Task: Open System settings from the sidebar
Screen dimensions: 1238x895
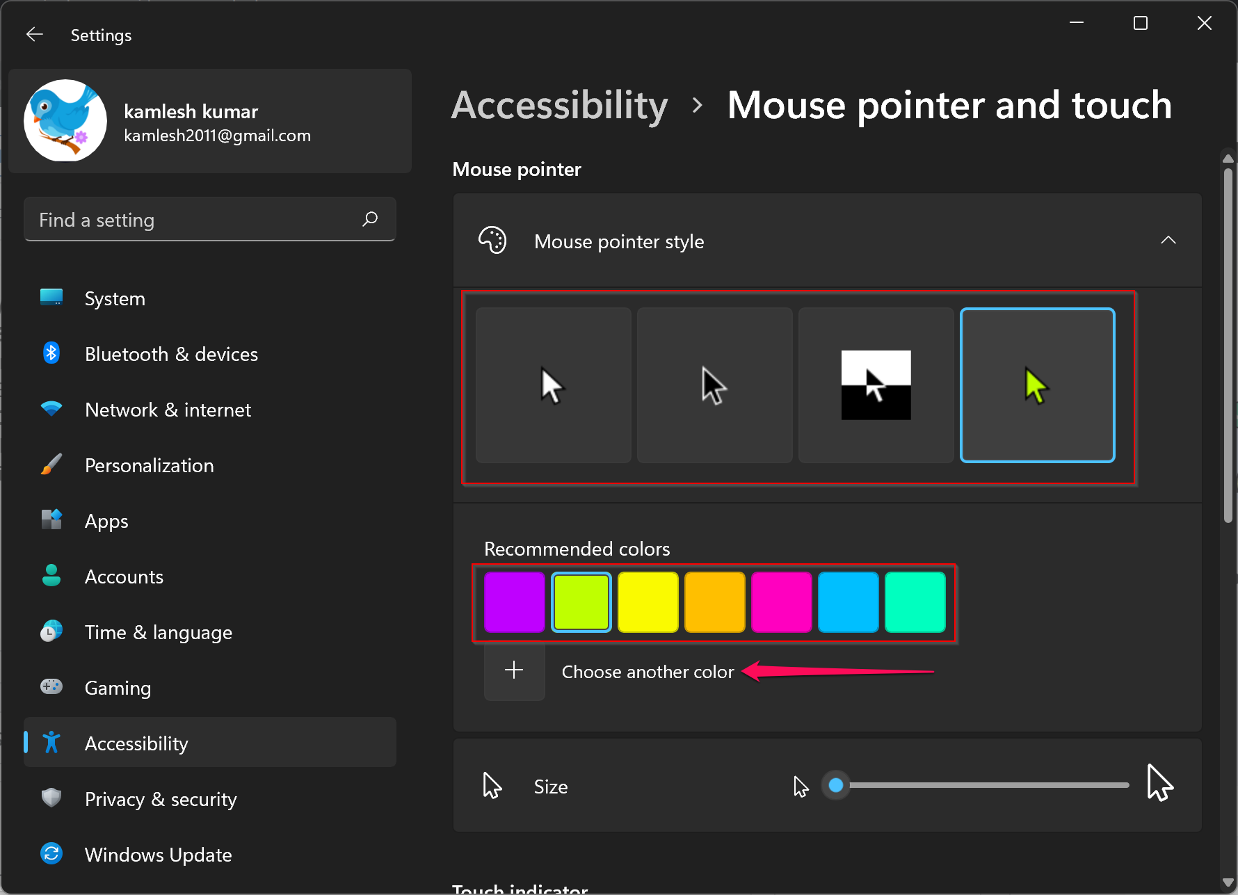Action: click(x=115, y=298)
